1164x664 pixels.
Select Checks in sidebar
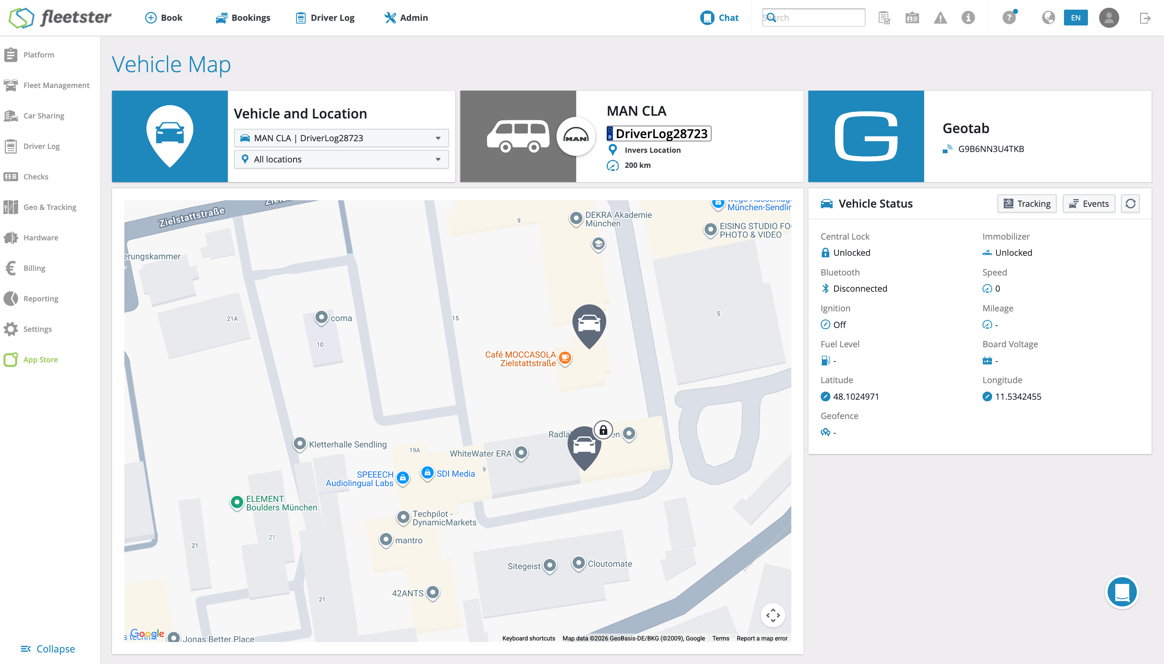pos(26,176)
